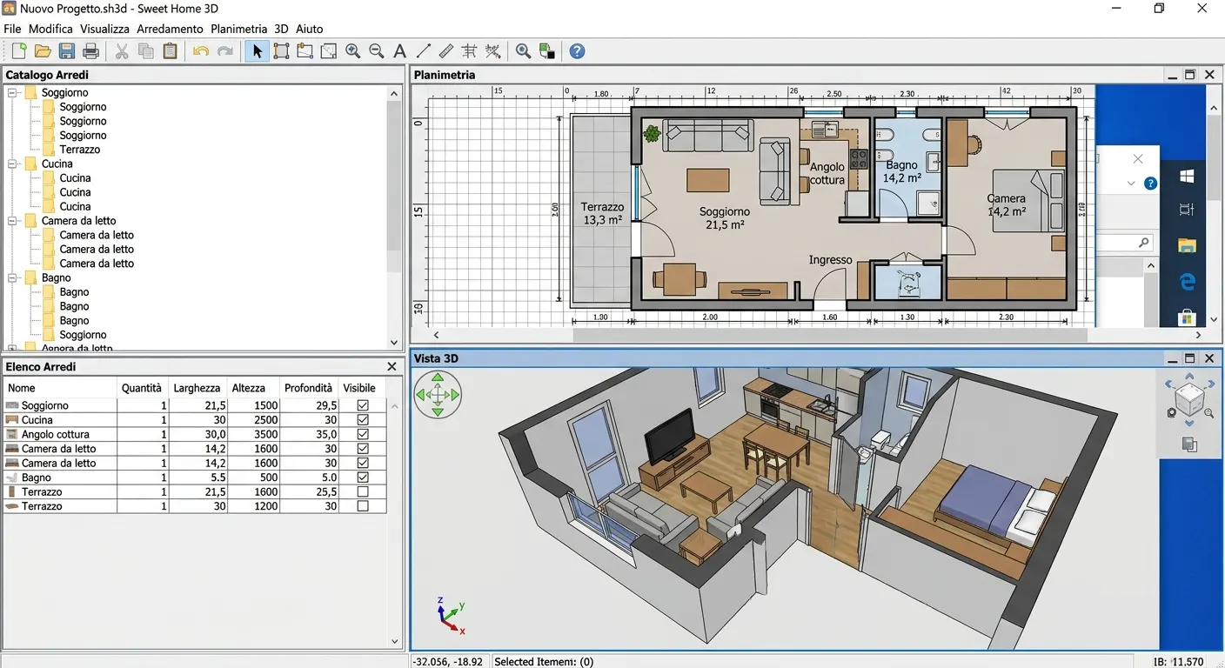Open the Planimetria menu
This screenshot has width=1225, height=668.
pyautogui.click(x=238, y=29)
